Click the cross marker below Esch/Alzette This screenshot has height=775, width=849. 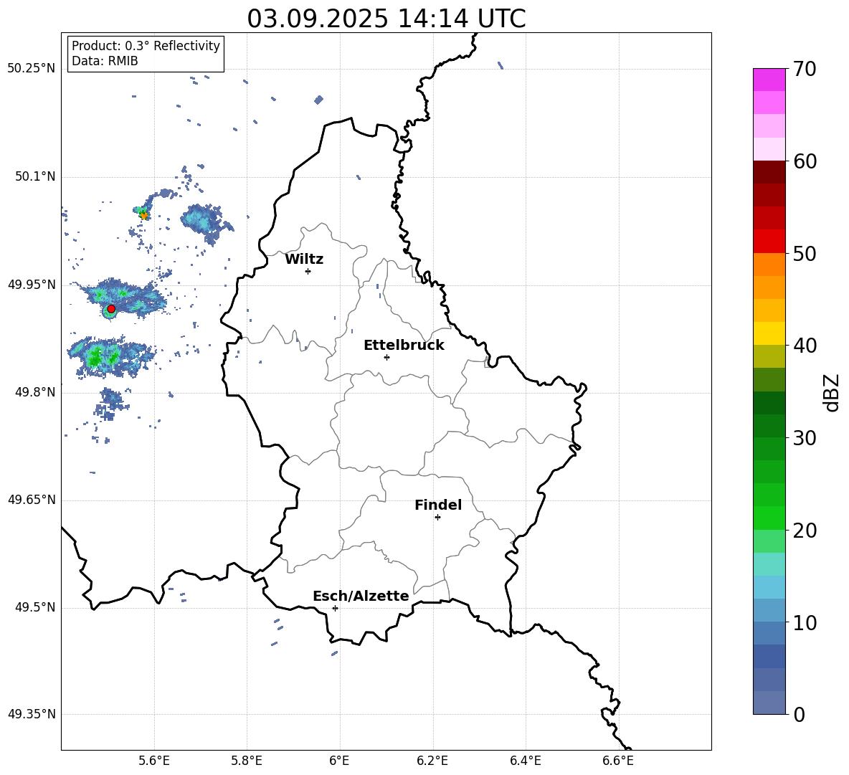(x=335, y=608)
